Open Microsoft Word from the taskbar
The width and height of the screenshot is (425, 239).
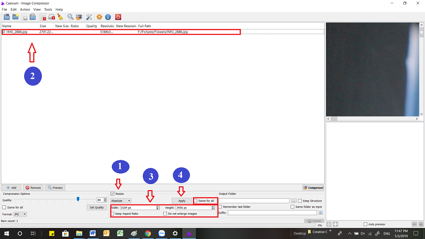[x=93, y=233]
